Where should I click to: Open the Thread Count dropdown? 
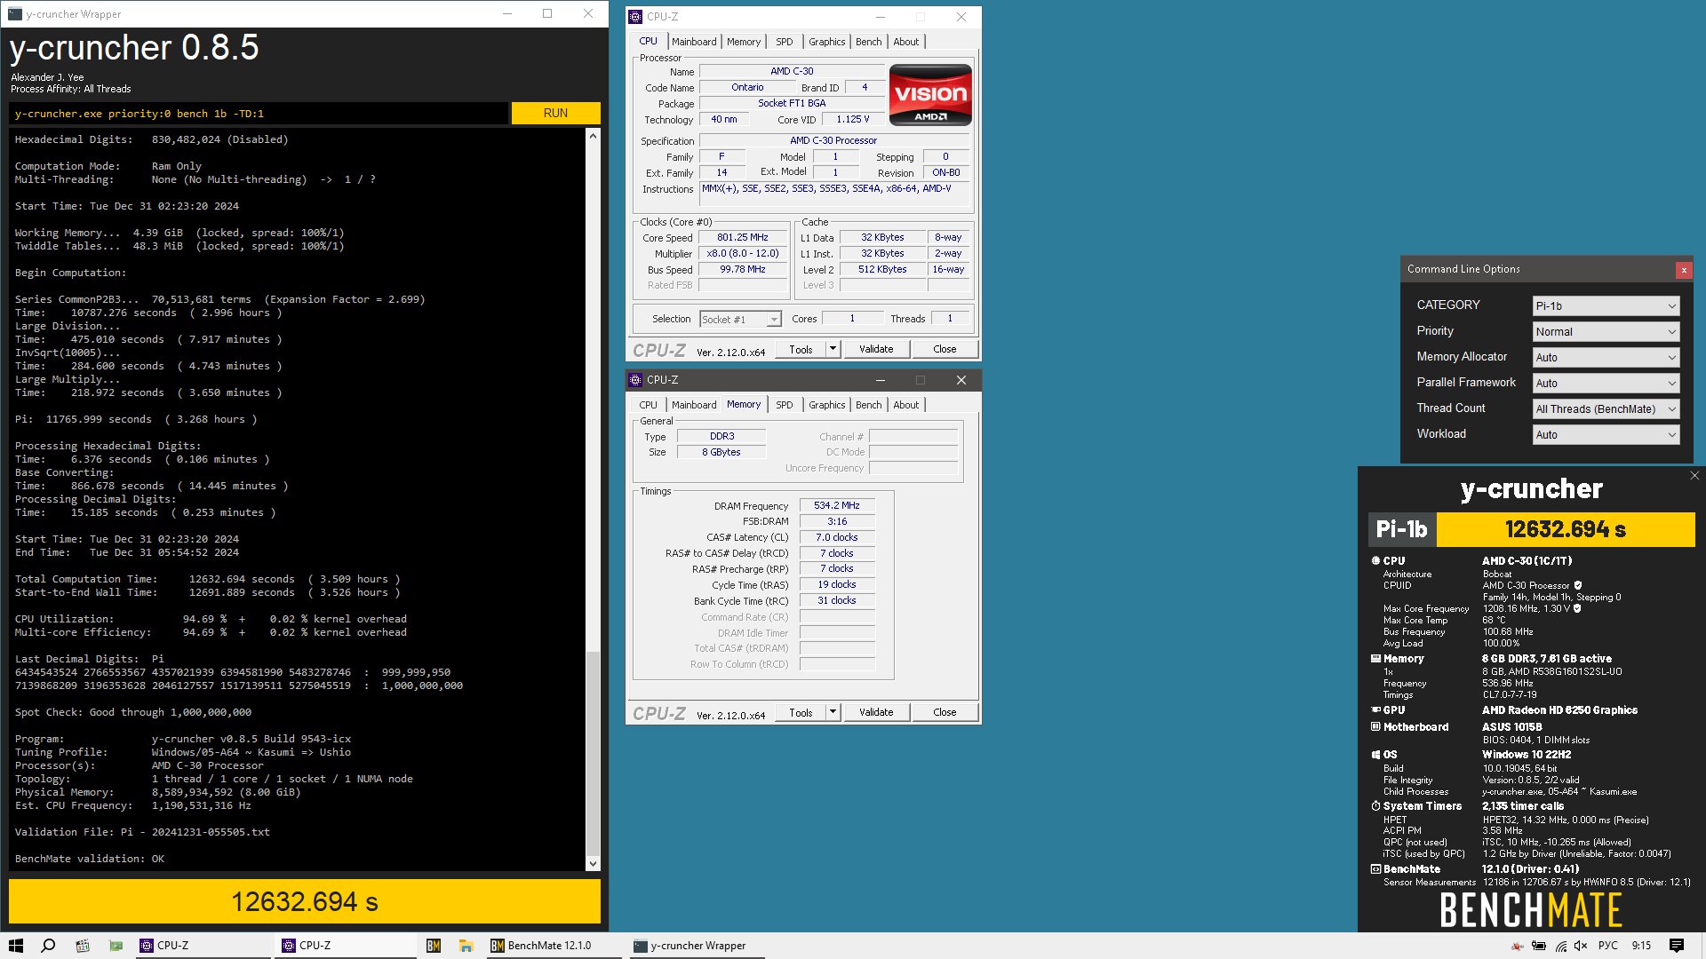pos(1606,408)
